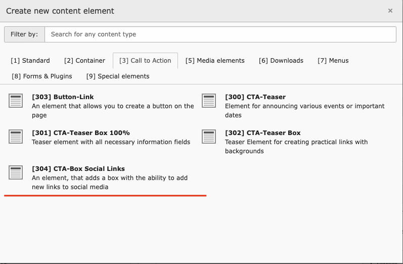Open the Container tab

tap(84, 61)
